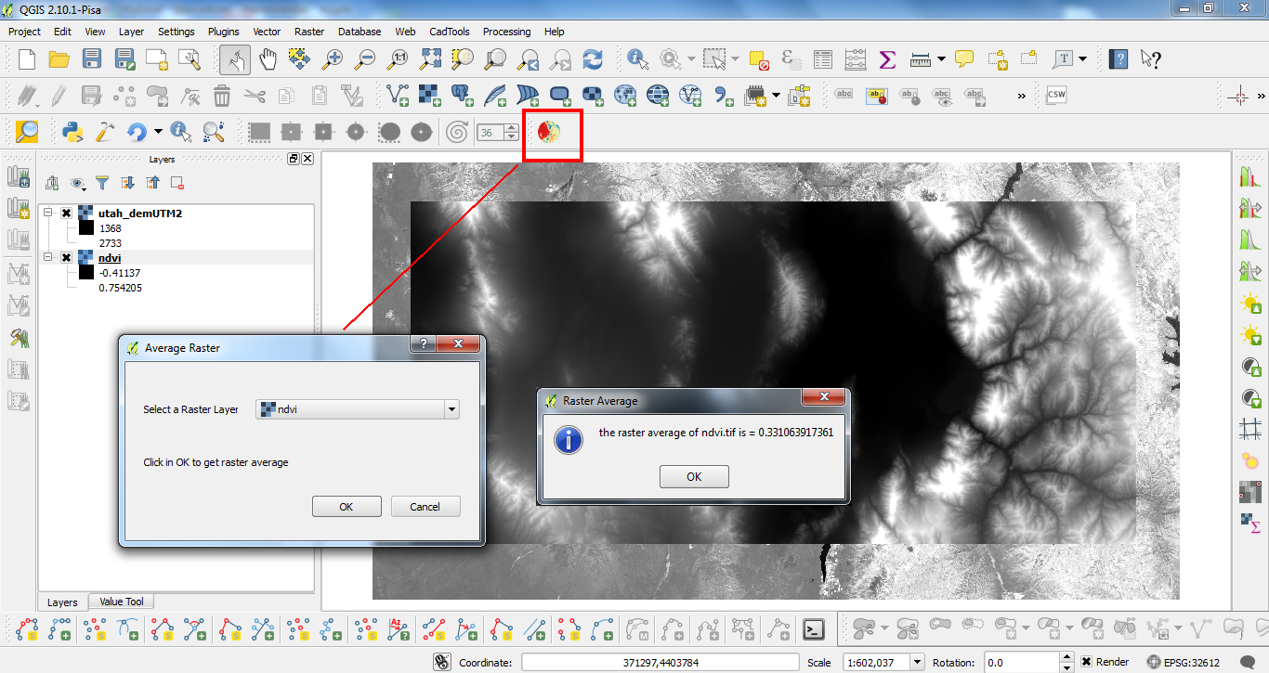Select the 0.754205 value under ndvi
Viewport: 1269px width, 673px height.
121,288
